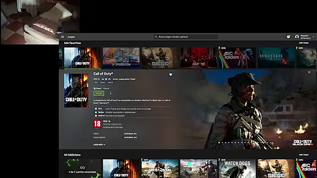Select Industria tile in favorites
The image size is (317, 178).
point(276,58)
